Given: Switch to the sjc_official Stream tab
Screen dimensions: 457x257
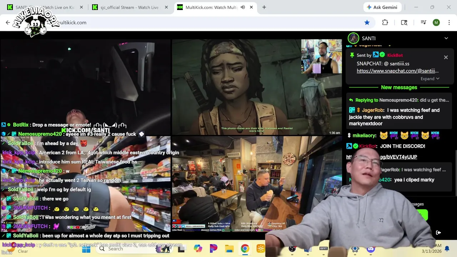Looking at the screenshot, I should coord(130,7).
